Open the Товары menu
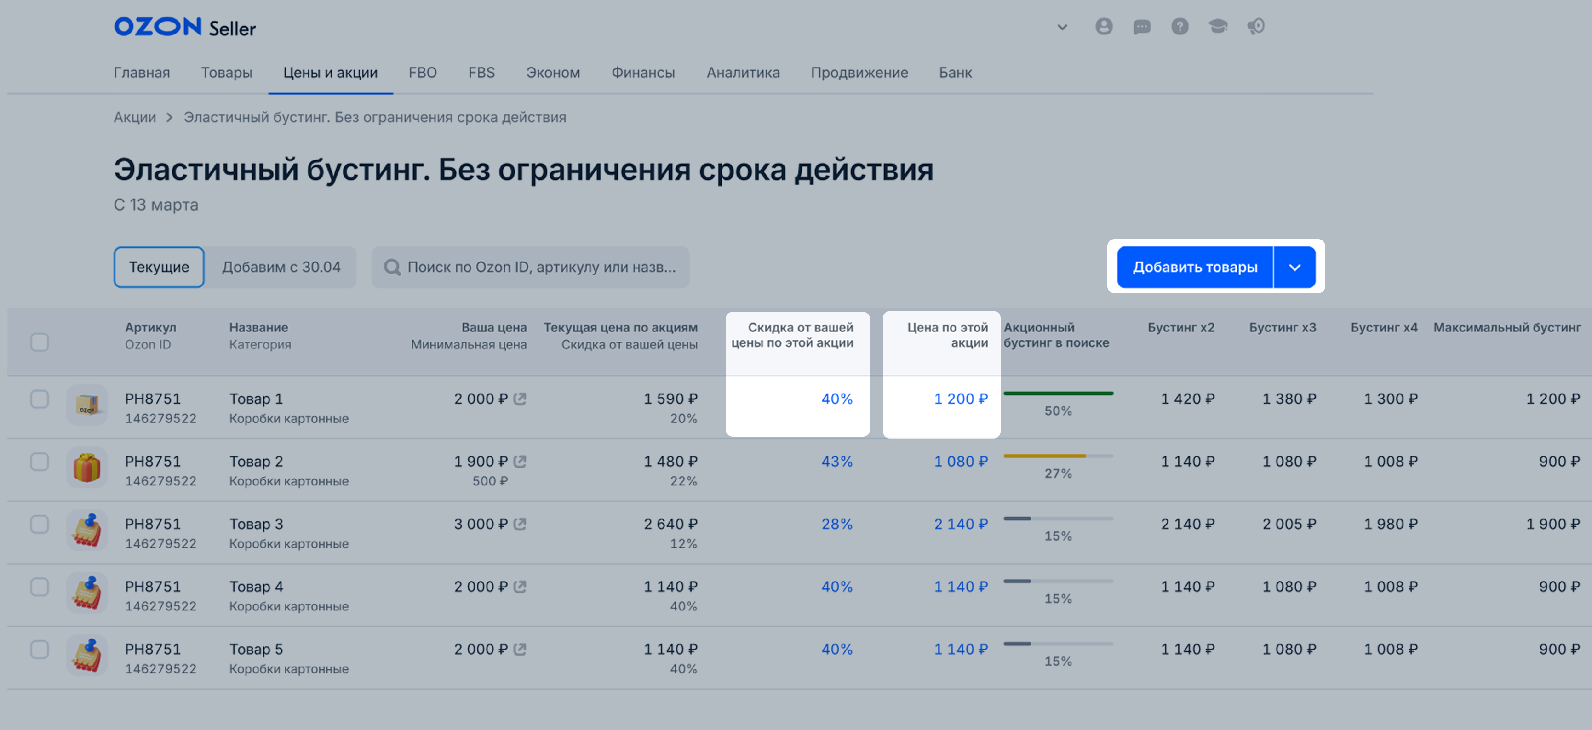Viewport: 1592px width, 730px height. (227, 73)
